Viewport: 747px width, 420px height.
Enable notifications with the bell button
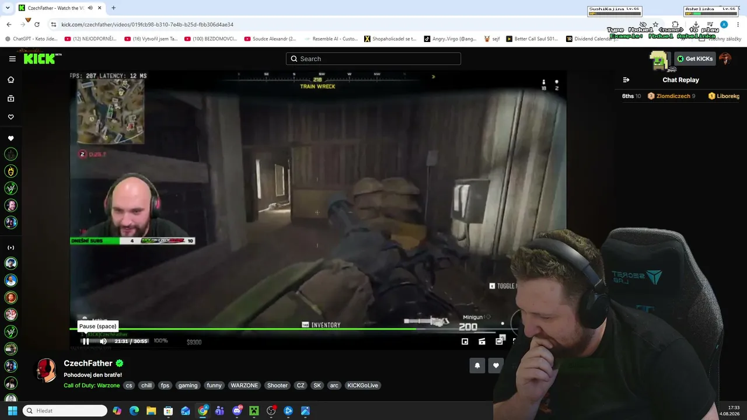click(x=477, y=365)
